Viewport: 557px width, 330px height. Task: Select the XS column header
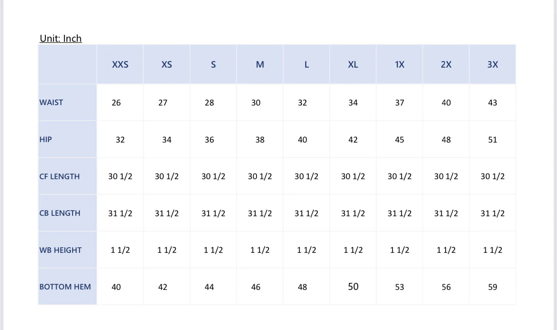pyautogui.click(x=167, y=64)
